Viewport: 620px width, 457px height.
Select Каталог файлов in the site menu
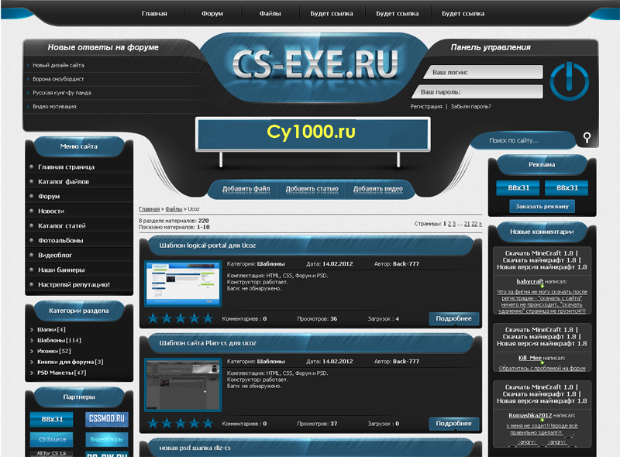[x=64, y=181]
